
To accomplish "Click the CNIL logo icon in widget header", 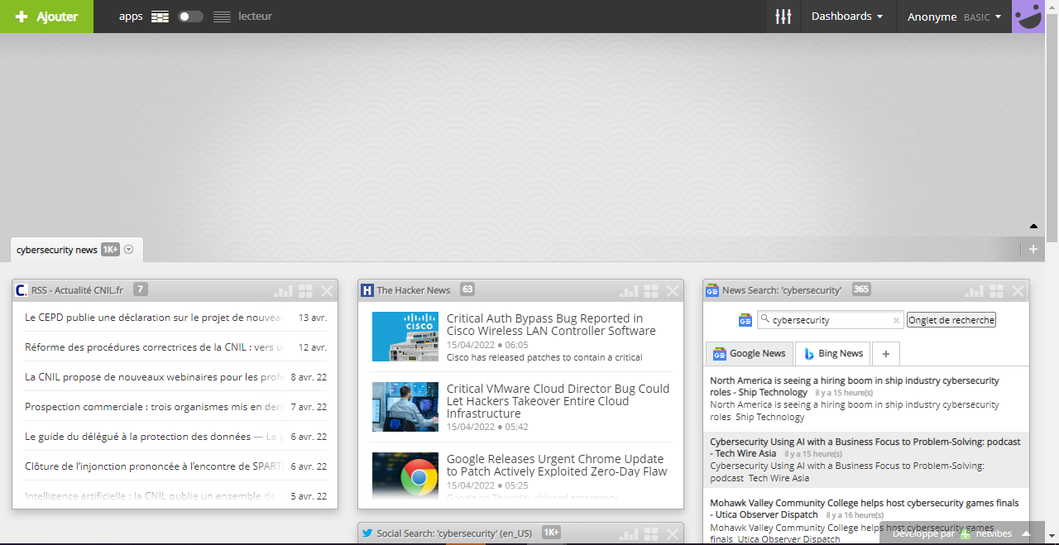I will point(22,290).
